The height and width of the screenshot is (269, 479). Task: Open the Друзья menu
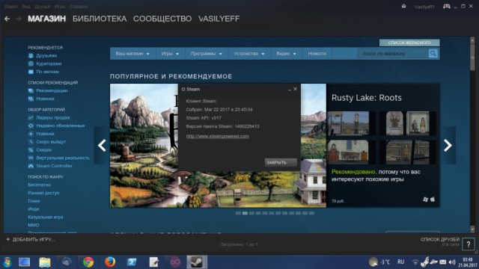(43, 7)
